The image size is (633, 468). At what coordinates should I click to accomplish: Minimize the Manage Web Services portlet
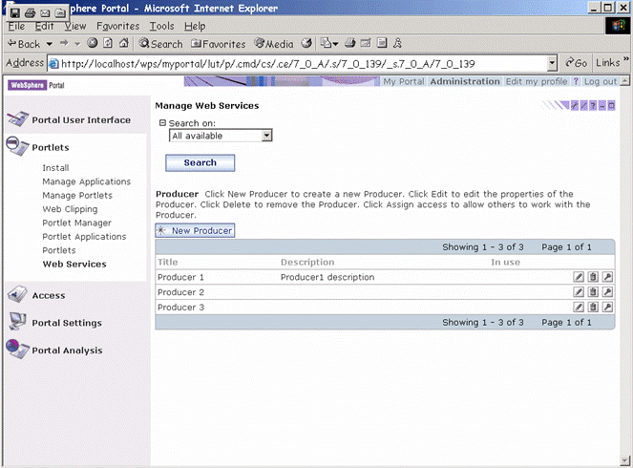[601, 106]
